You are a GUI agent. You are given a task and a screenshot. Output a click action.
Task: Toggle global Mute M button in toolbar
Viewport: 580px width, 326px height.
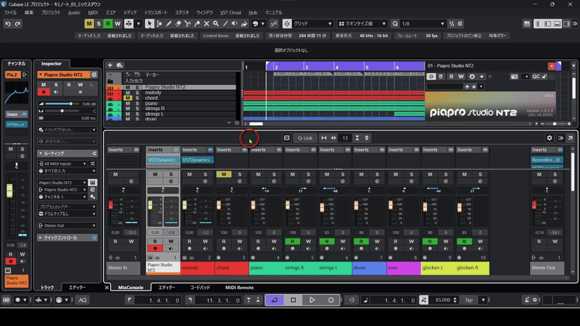point(89,24)
